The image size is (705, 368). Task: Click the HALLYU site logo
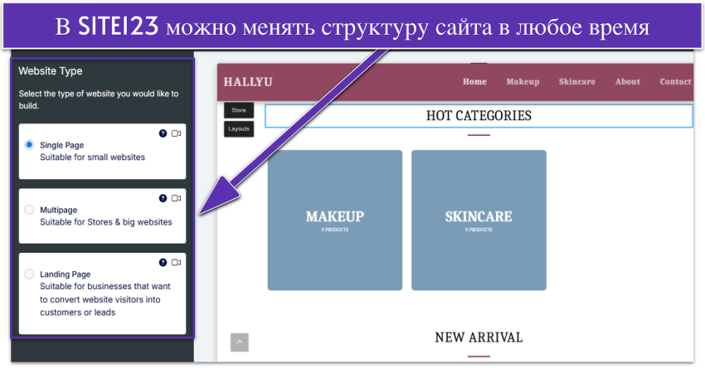point(248,82)
